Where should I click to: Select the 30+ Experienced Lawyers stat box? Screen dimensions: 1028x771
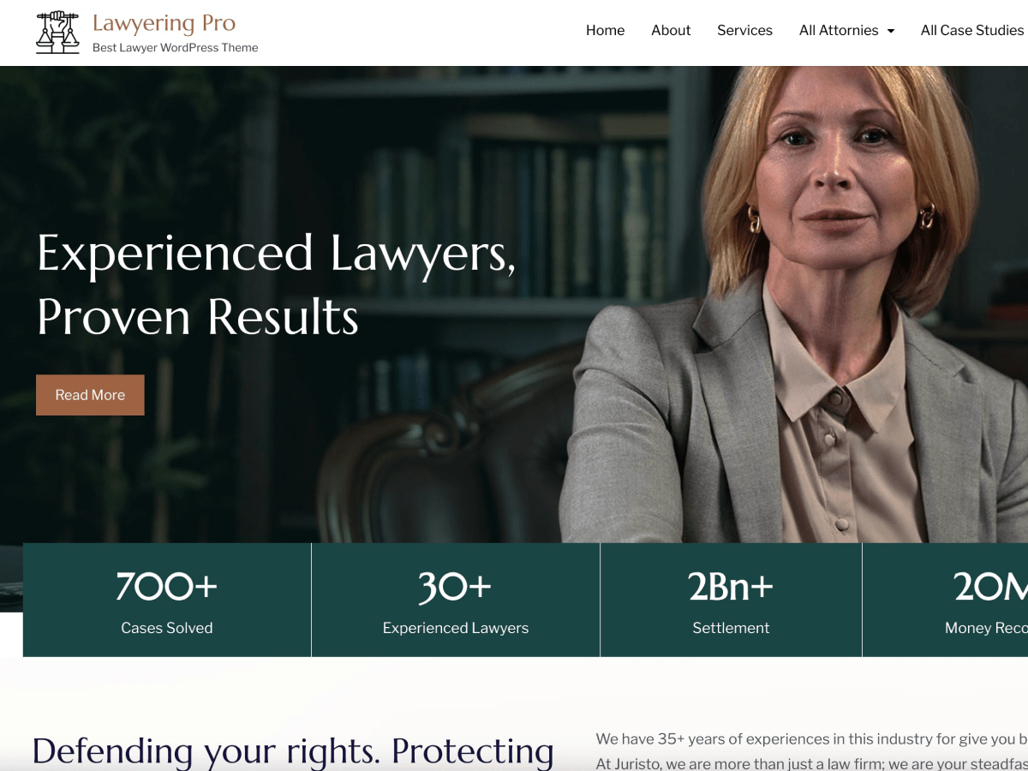coord(456,600)
